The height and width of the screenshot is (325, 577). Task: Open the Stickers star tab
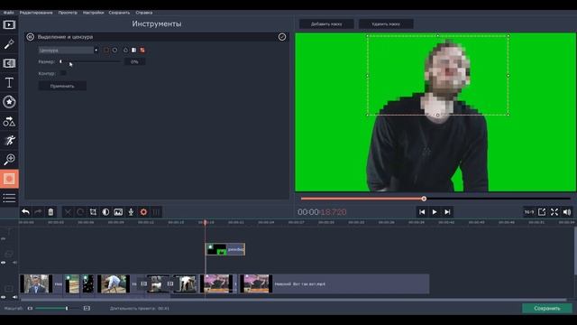(x=9, y=102)
